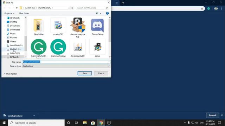Select Videos in the navigation tree

coord(11,41)
